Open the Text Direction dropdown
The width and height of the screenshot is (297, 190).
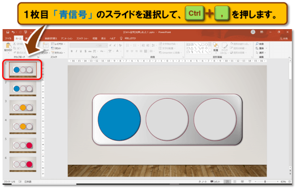pyautogui.click(x=168, y=44)
